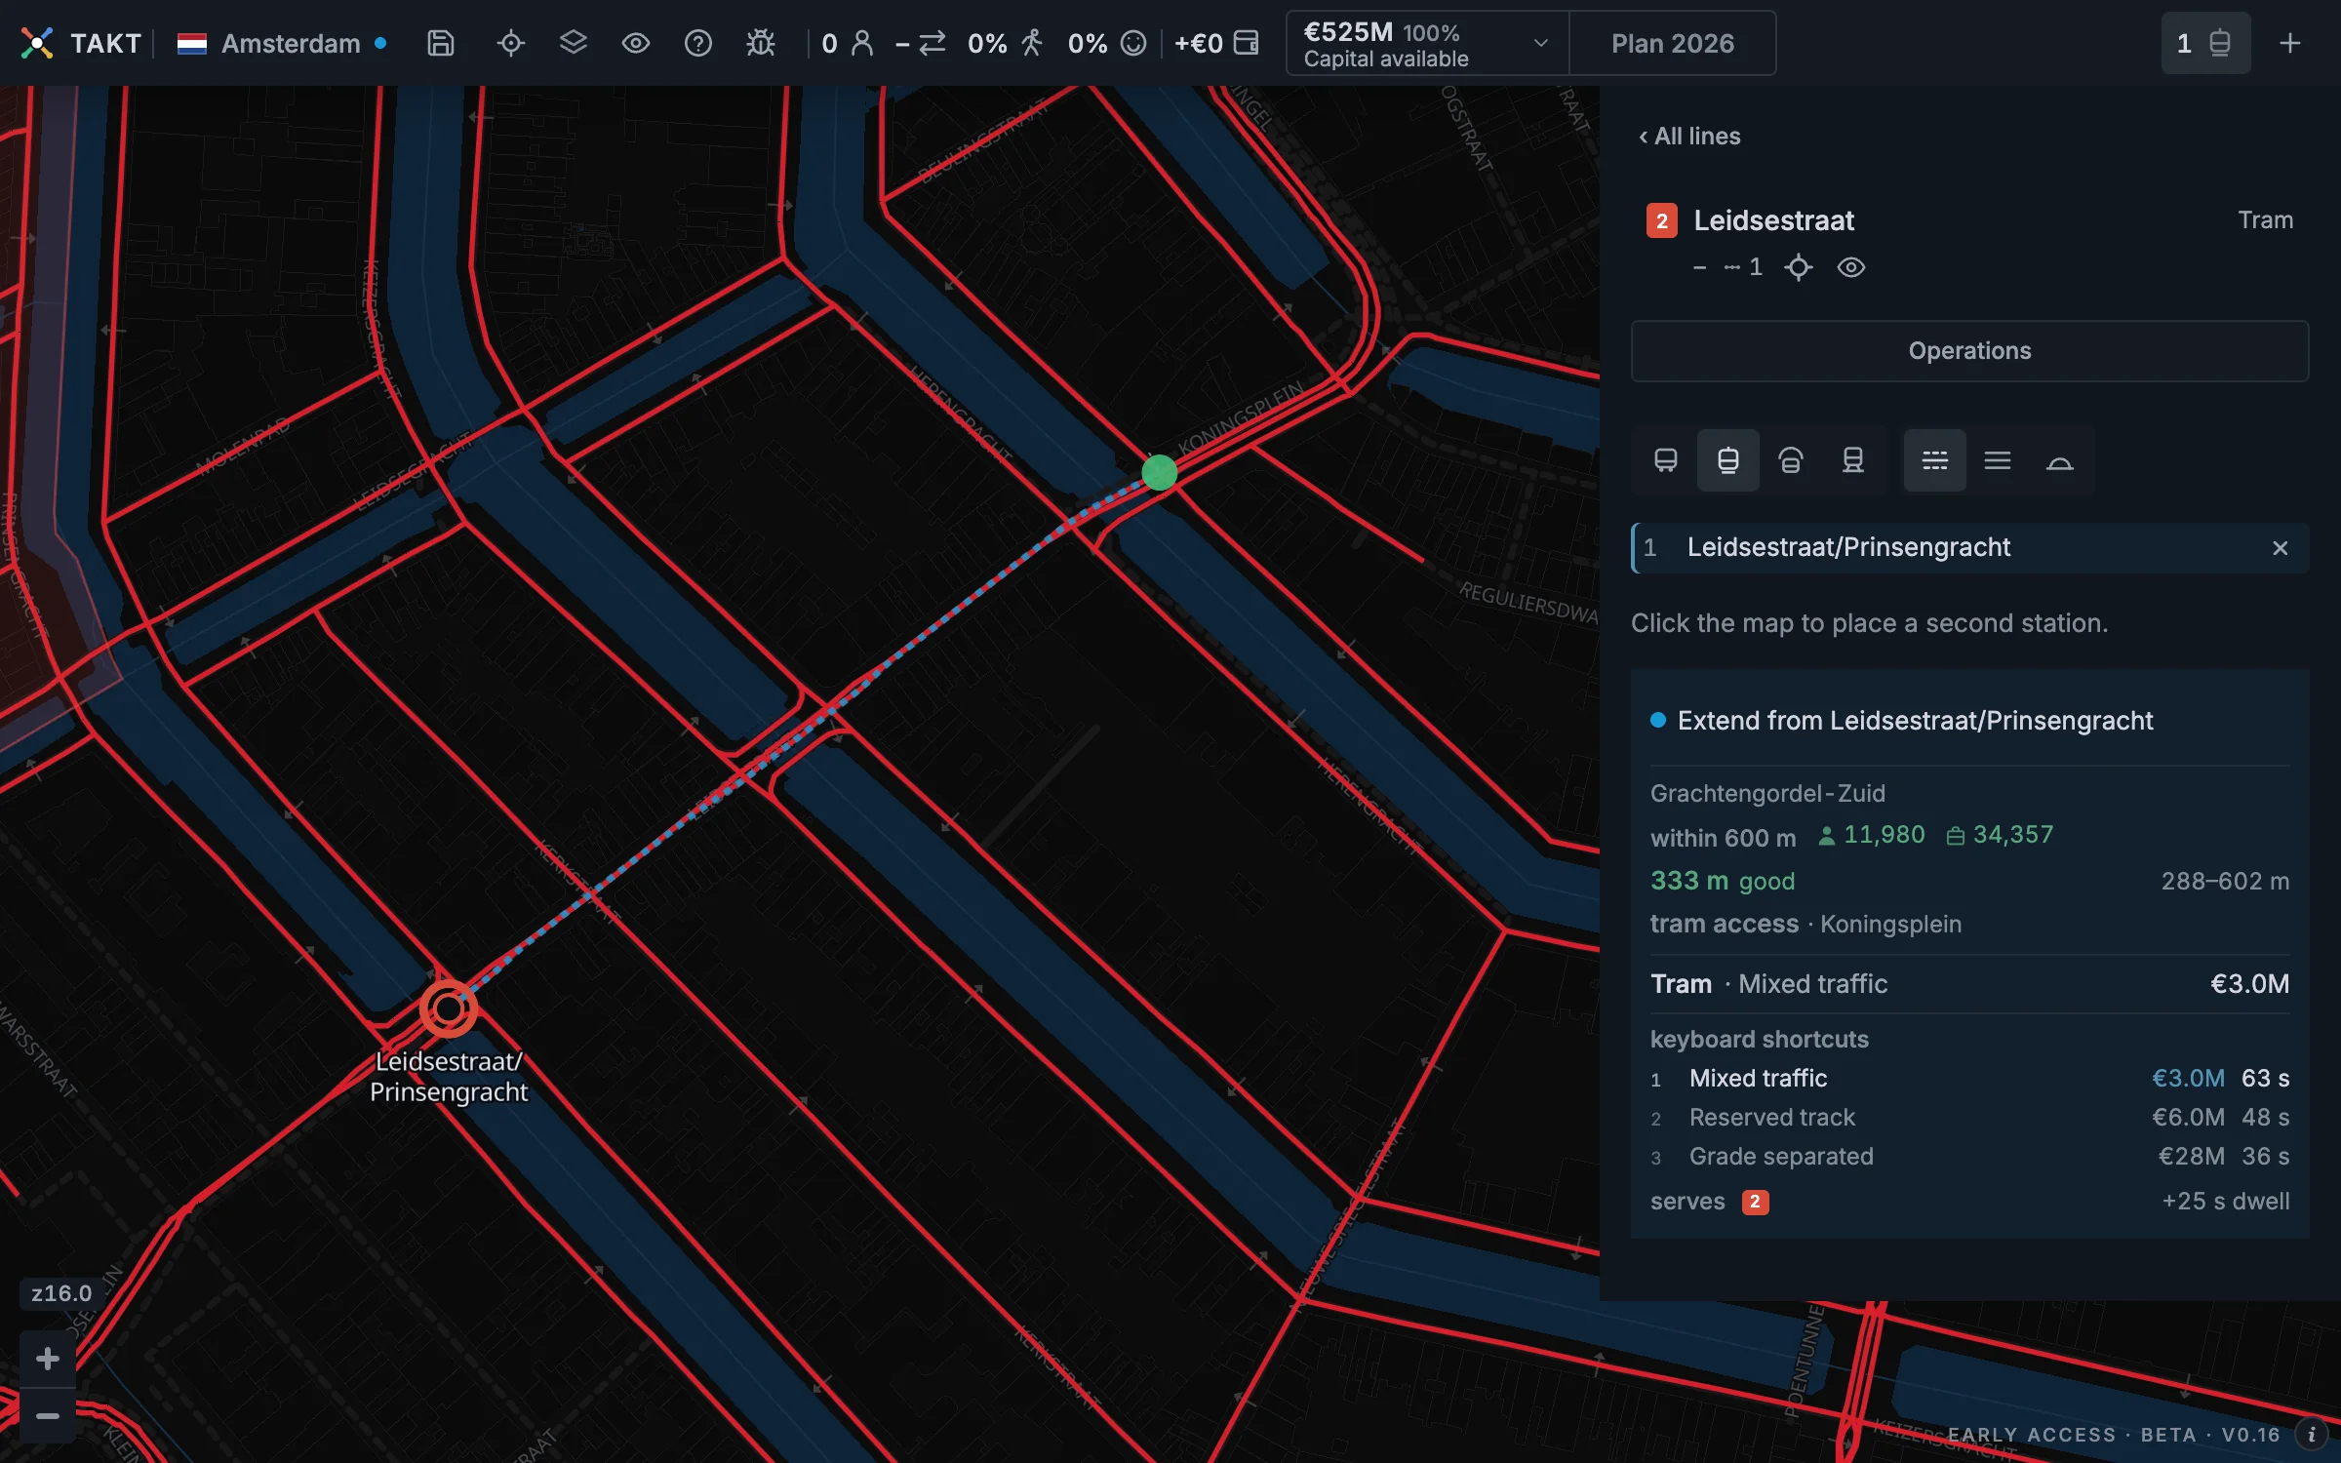Click the Leidsestraat/Prinsengracht station marker on map
Viewport: 2341px width, 1463px height.
coord(448,1009)
